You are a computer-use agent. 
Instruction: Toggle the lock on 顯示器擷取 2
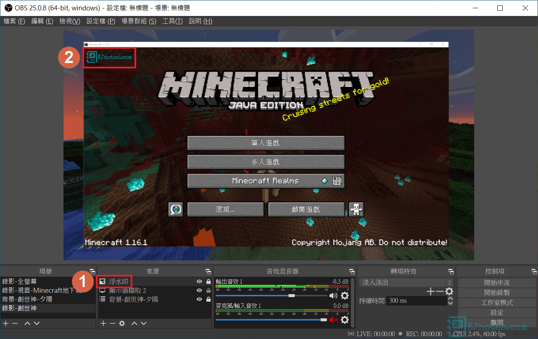(x=208, y=290)
